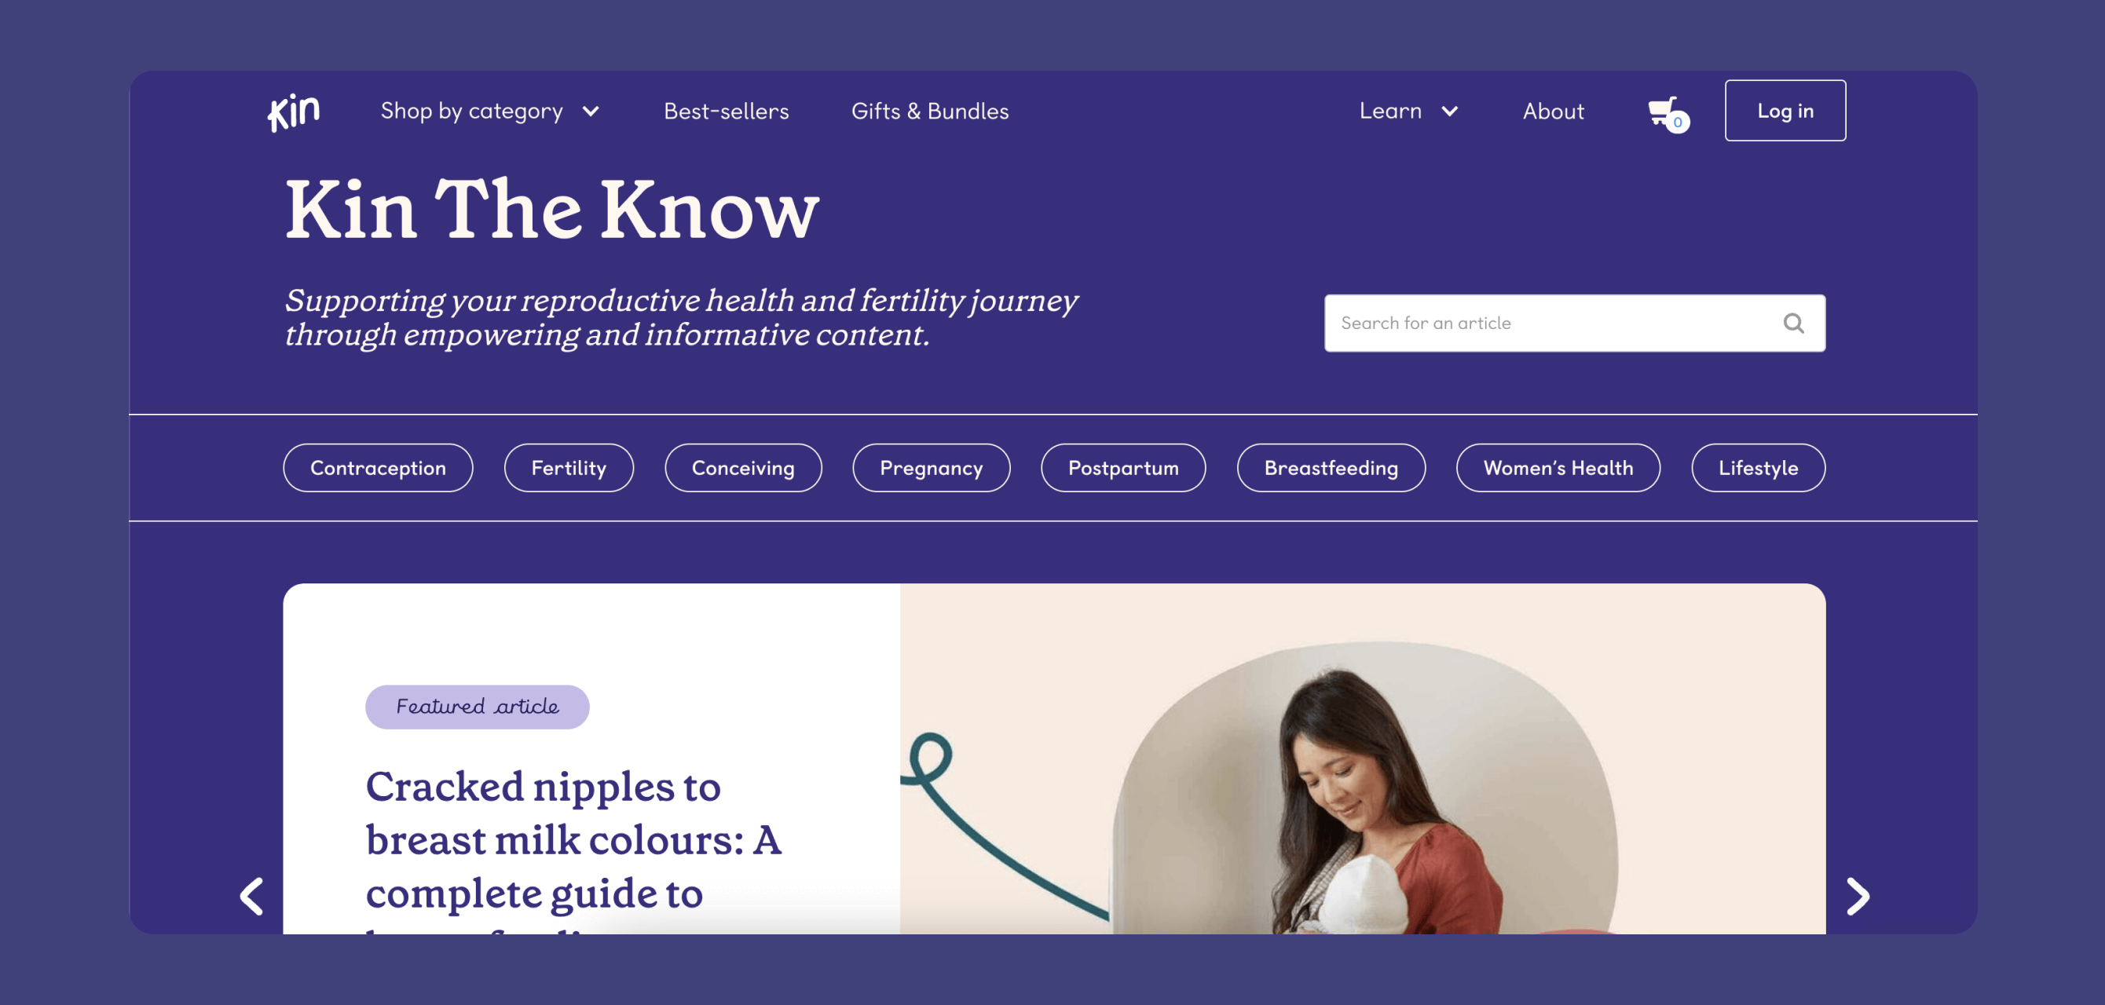Open Shop by category menu
The height and width of the screenshot is (1005, 2105).
pos(471,111)
